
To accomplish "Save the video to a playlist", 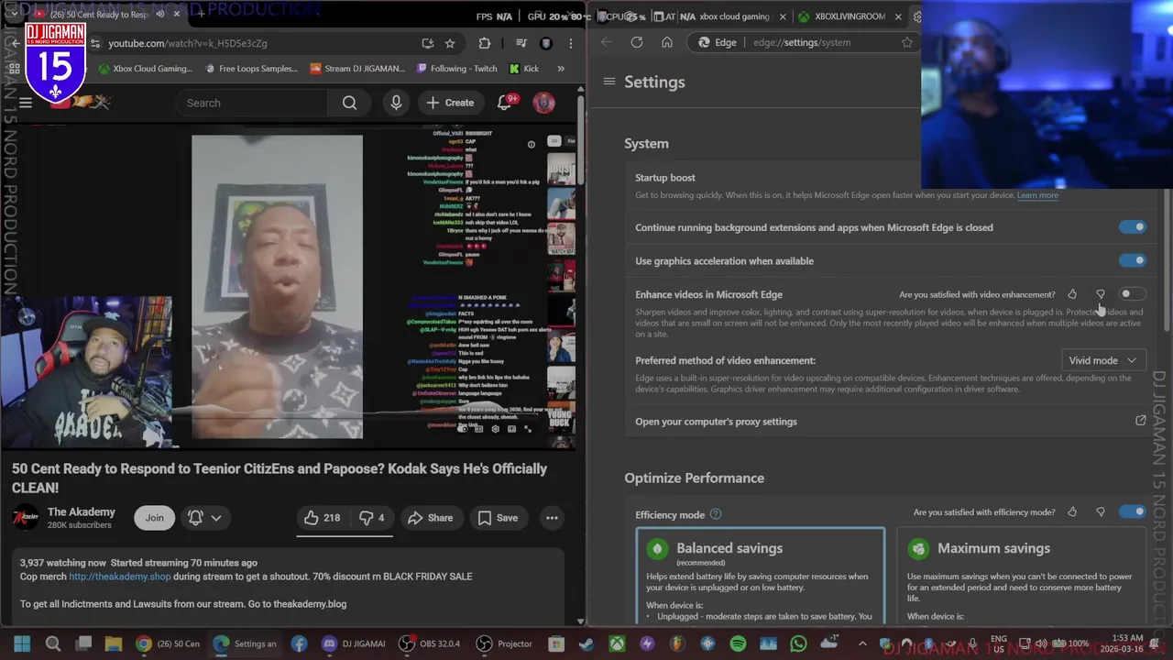I will 498,518.
